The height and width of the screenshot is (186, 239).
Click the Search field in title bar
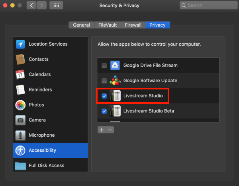click(x=208, y=5)
